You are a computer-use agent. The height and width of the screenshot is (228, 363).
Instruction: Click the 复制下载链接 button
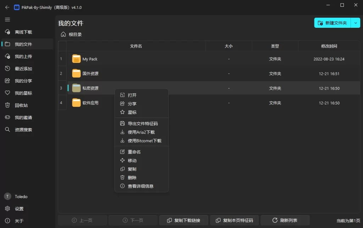tap(183, 220)
